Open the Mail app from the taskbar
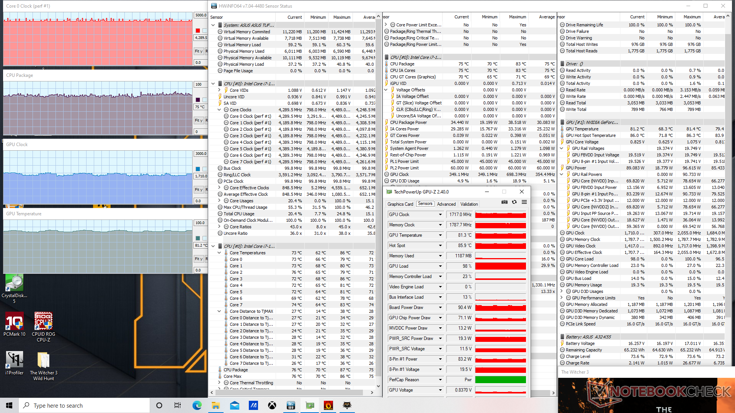735x413 pixels. [x=235, y=405]
